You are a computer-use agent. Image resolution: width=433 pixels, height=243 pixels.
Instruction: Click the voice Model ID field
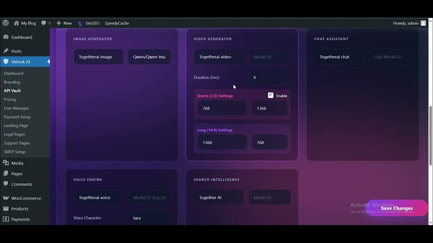coord(149,197)
